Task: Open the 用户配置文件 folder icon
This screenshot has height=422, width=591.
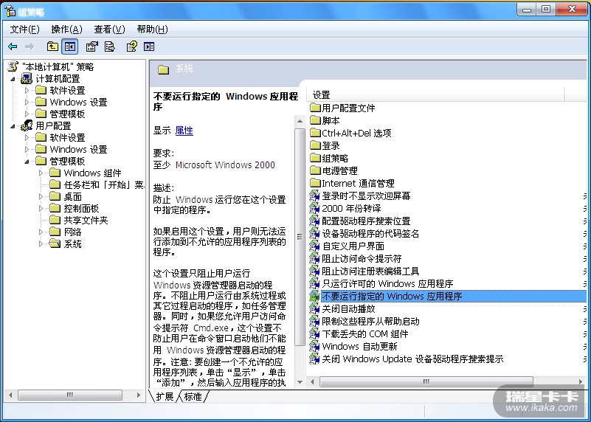Action: click(x=315, y=108)
